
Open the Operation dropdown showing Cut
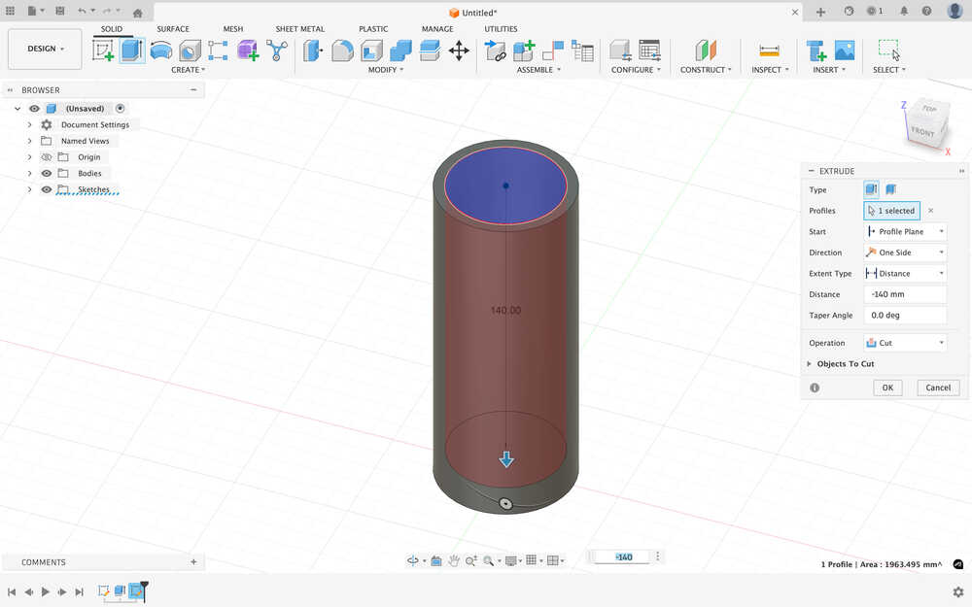click(x=904, y=343)
